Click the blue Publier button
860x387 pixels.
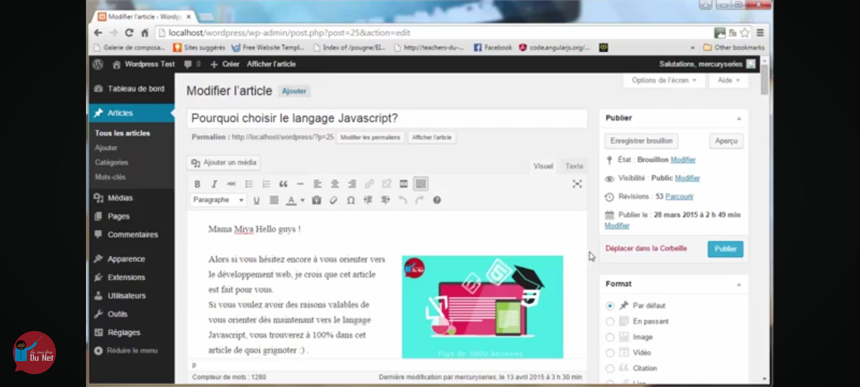[x=725, y=249]
